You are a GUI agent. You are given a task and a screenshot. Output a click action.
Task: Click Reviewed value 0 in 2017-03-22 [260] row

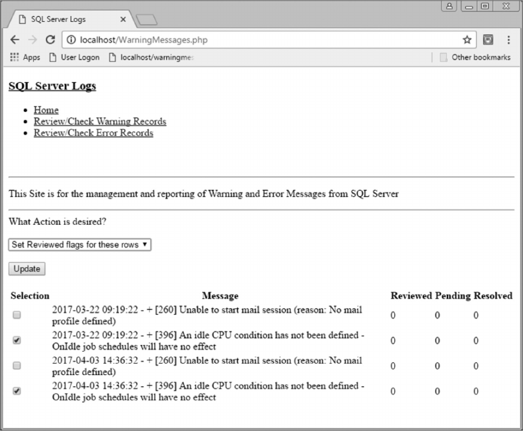[393, 315]
